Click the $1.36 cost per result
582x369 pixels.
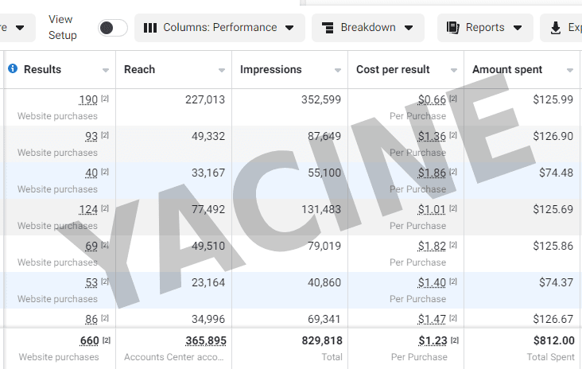click(x=432, y=136)
